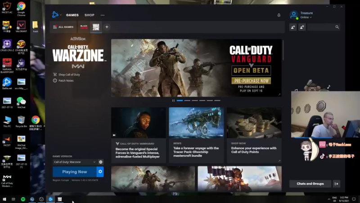Open the Recycle Bin
The image size is (360, 203).
click(21, 121)
